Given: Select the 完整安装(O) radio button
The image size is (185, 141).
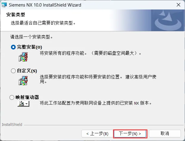Looking at the screenshot, I should (x=13, y=47).
